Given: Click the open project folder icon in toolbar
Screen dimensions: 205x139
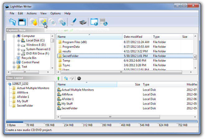Looking at the screenshot, I should coord(12,22).
